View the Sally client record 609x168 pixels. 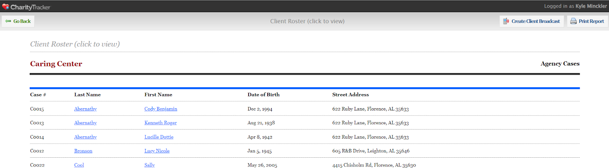pyautogui.click(x=150, y=165)
